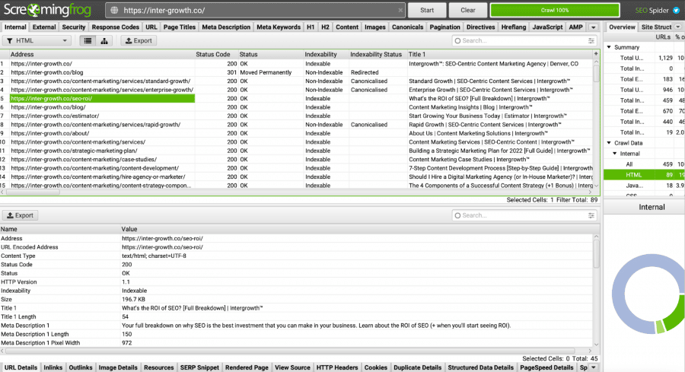
Task: Switch to tree view icon
Action: 104,40
